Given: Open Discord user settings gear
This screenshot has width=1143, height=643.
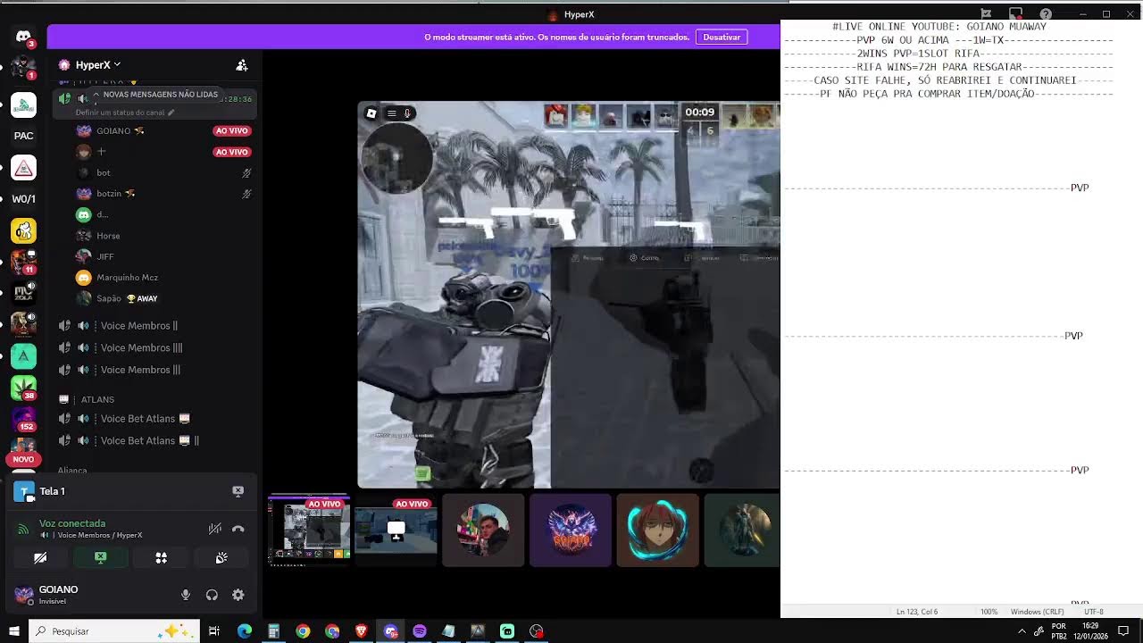Looking at the screenshot, I should point(238,595).
